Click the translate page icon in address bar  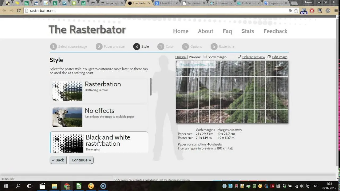pos(291,11)
